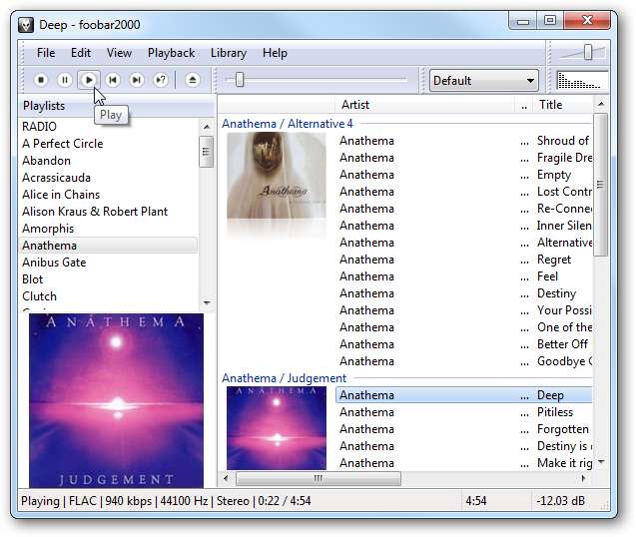Open the Library menu

point(228,53)
